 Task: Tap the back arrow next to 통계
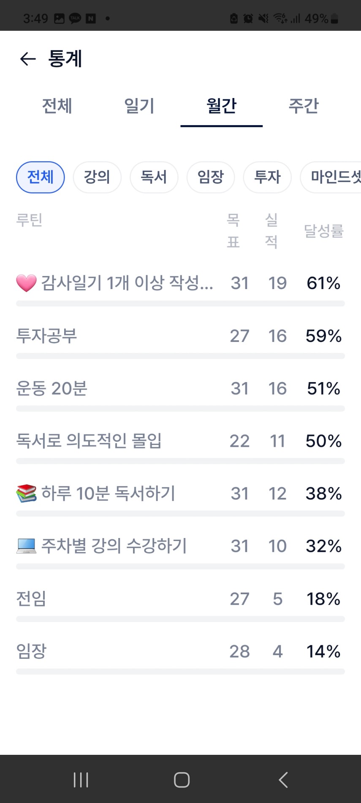click(x=28, y=59)
